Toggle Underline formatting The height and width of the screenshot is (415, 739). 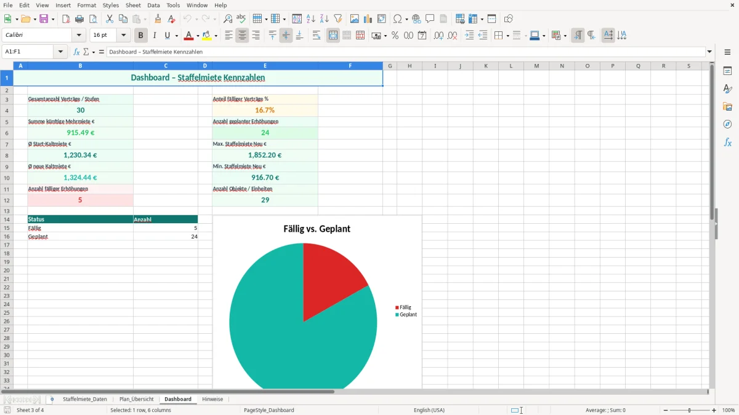(168, 36)
